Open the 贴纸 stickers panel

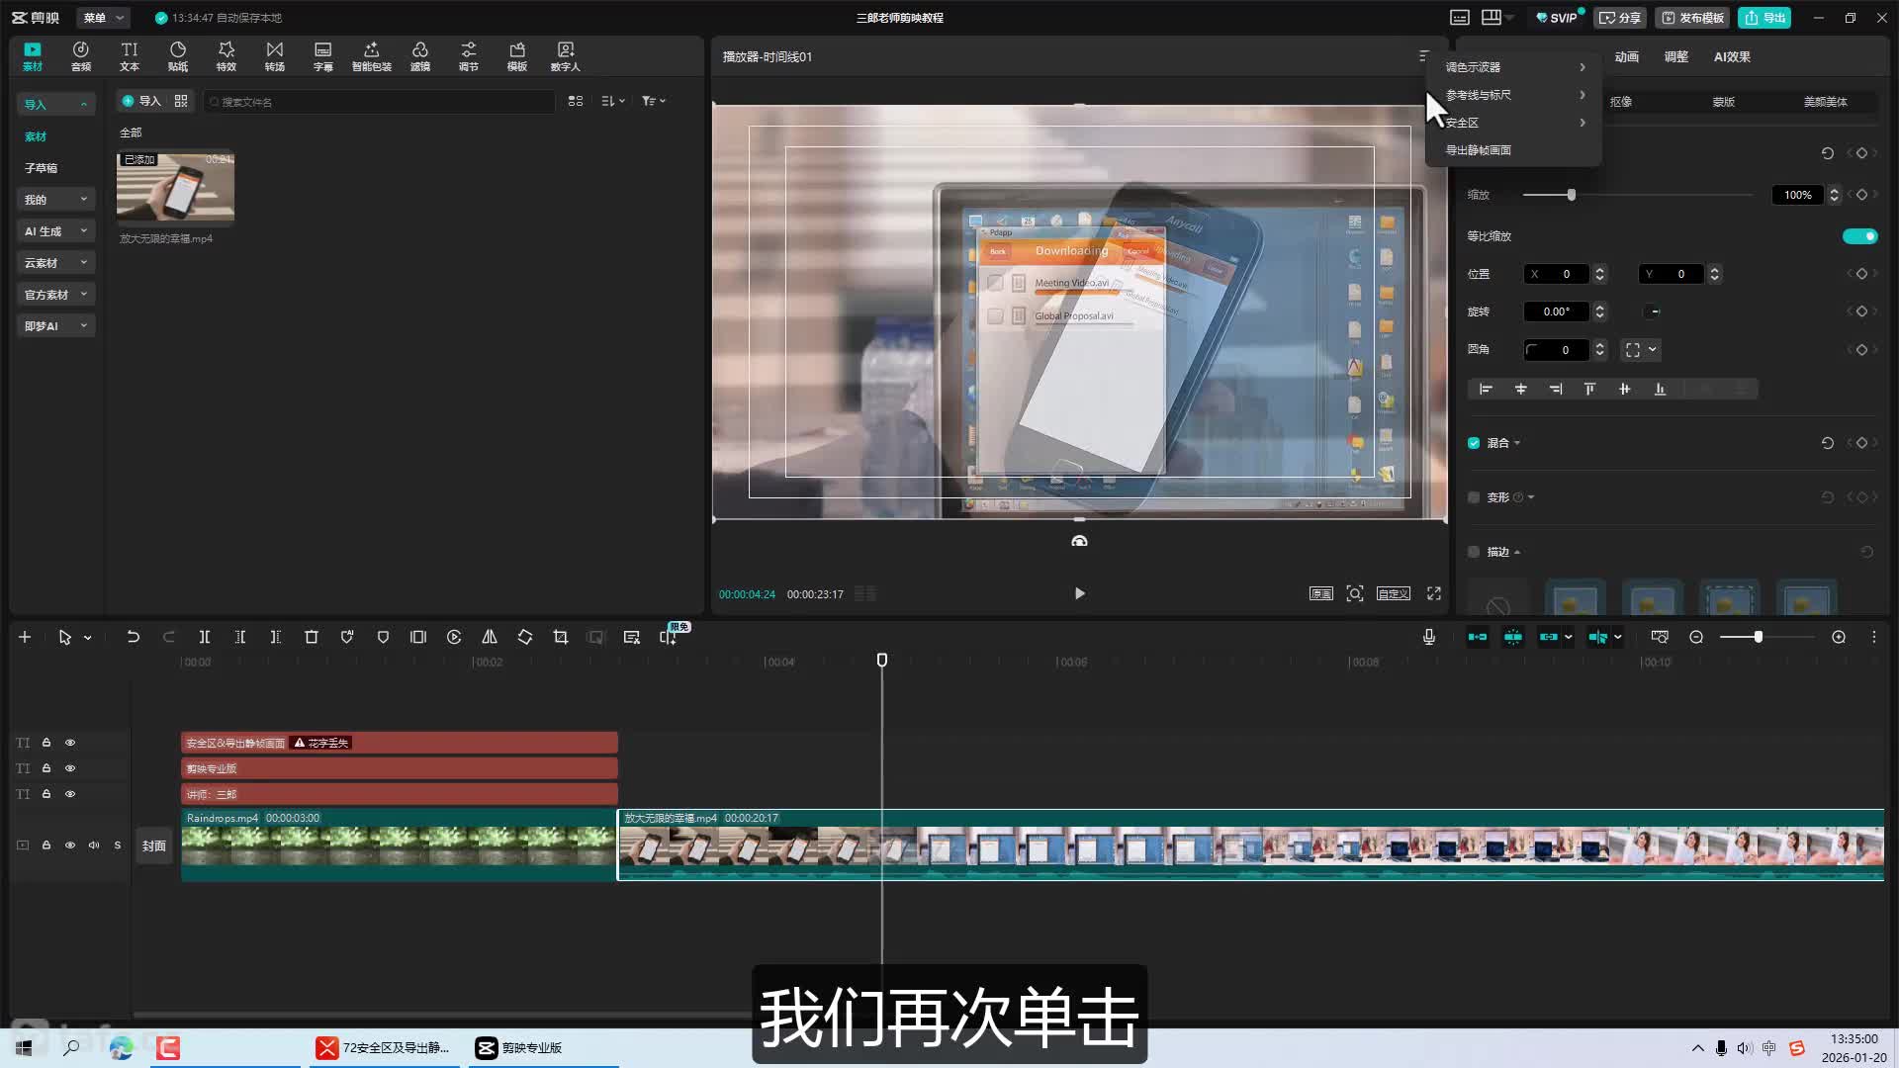(x=178, y=55)
